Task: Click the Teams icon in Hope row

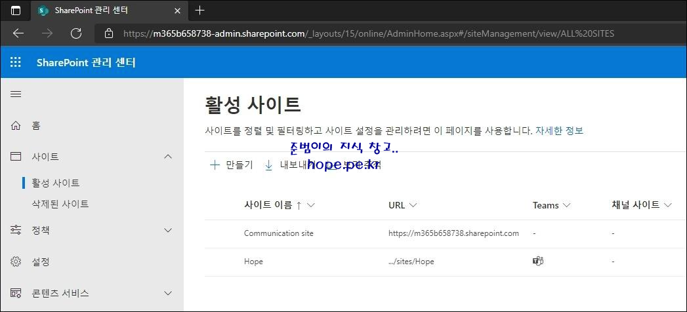Action: point(538,262)
